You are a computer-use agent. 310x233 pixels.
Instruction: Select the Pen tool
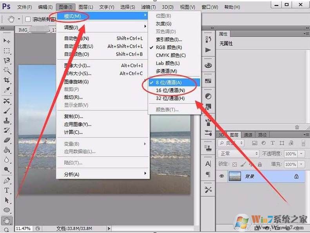pos(7,181)
